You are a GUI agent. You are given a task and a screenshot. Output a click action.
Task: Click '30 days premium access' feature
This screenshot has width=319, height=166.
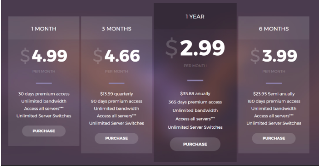coord(44,94)
